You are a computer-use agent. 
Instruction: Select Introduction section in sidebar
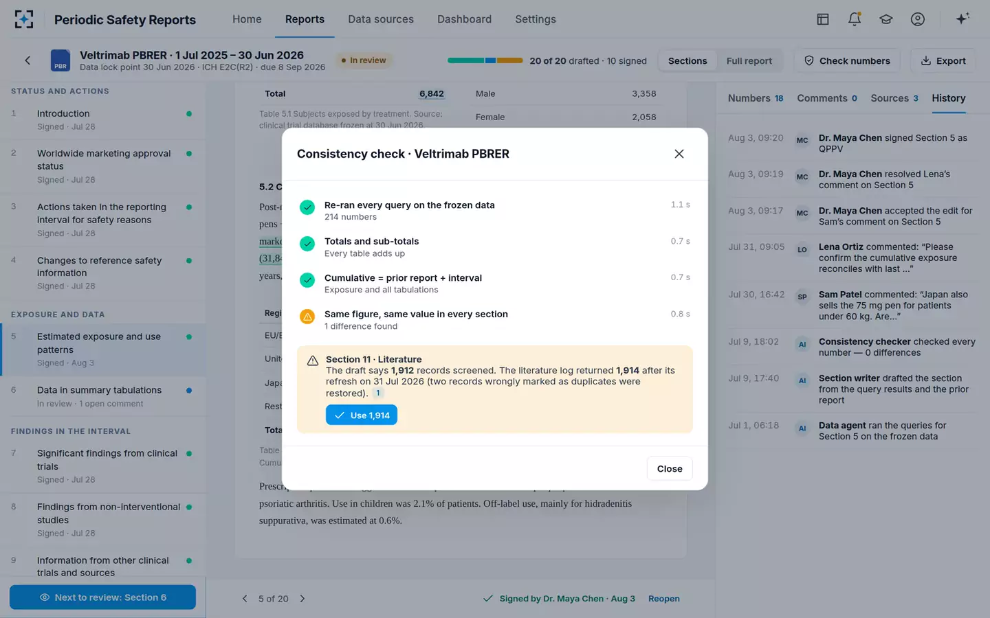(x=103, y=120)
